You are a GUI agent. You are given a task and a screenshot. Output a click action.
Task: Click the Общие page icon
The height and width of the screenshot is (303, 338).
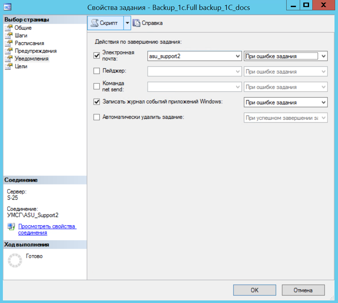point(9,28)
